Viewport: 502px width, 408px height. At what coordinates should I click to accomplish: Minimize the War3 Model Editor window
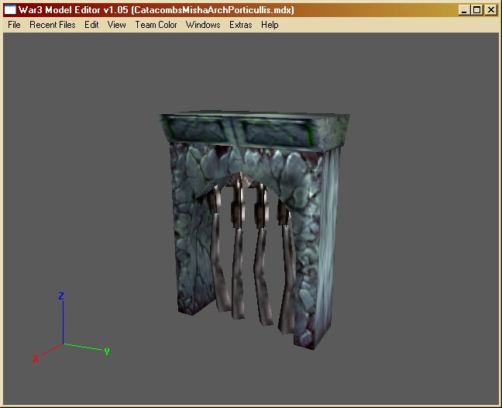(x=464, y=10)
